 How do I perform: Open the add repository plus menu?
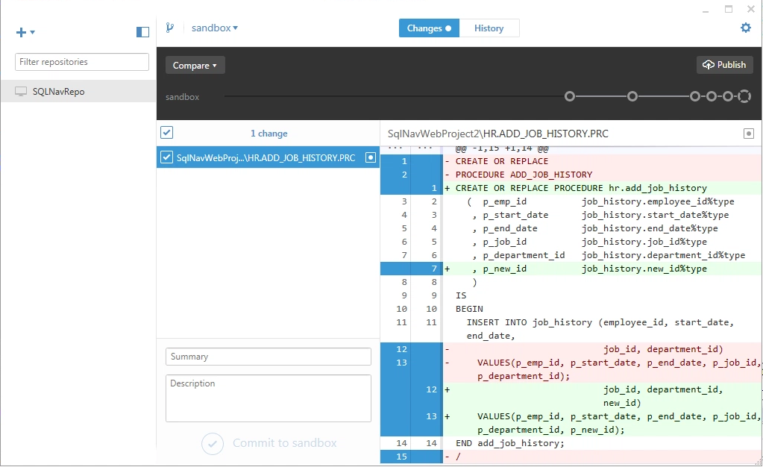25,32
